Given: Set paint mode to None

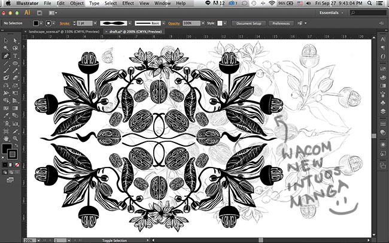Looking at the screenshot, I should 17,165.
